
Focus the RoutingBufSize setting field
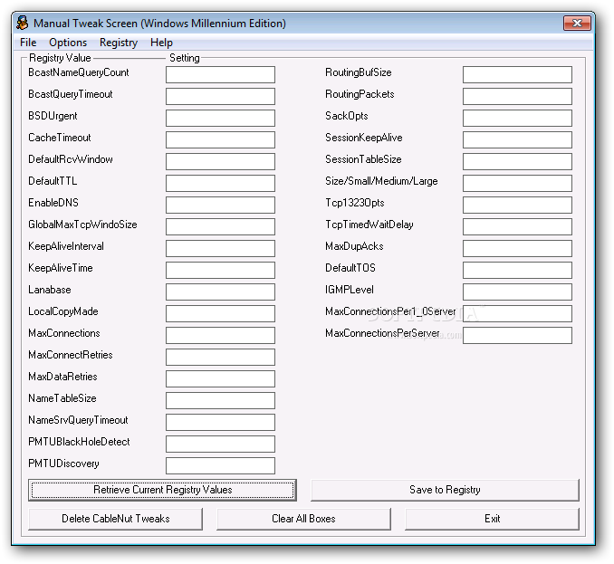517,74
